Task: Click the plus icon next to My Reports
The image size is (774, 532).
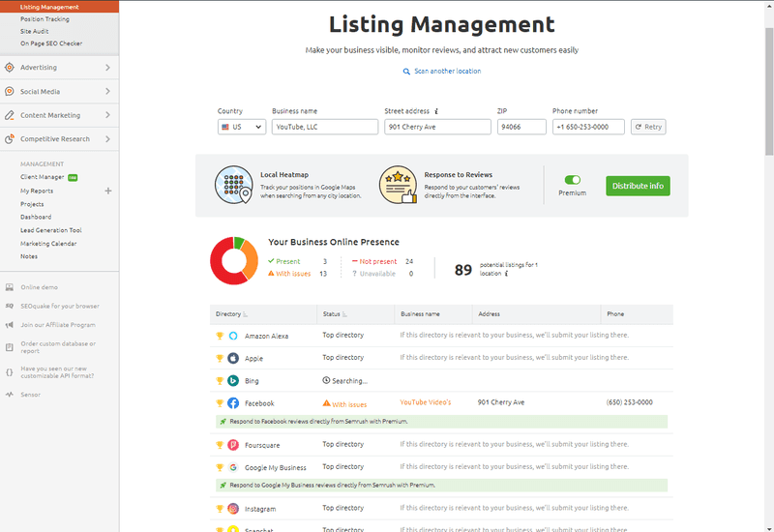Action: click(x=108, y=191)
